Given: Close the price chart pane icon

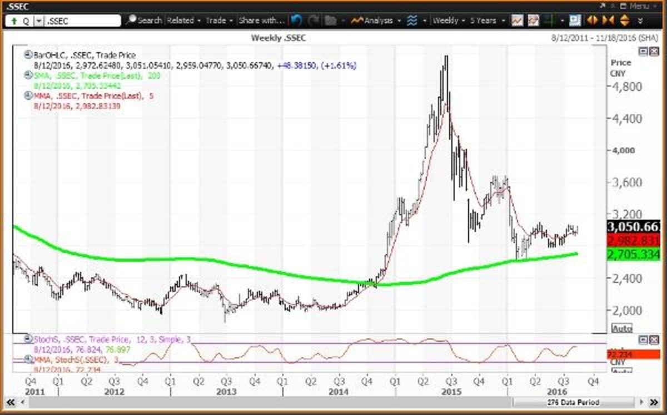Looking at the screenshot, I should [653, 51].
